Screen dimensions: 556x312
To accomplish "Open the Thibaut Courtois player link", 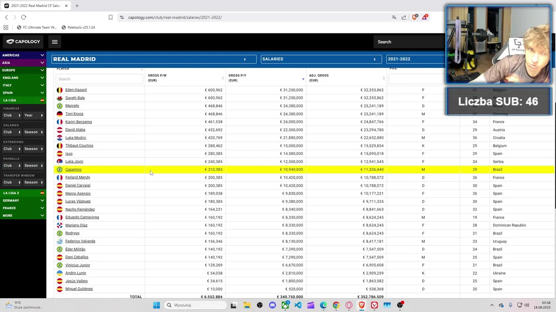I will pos(79,146).
